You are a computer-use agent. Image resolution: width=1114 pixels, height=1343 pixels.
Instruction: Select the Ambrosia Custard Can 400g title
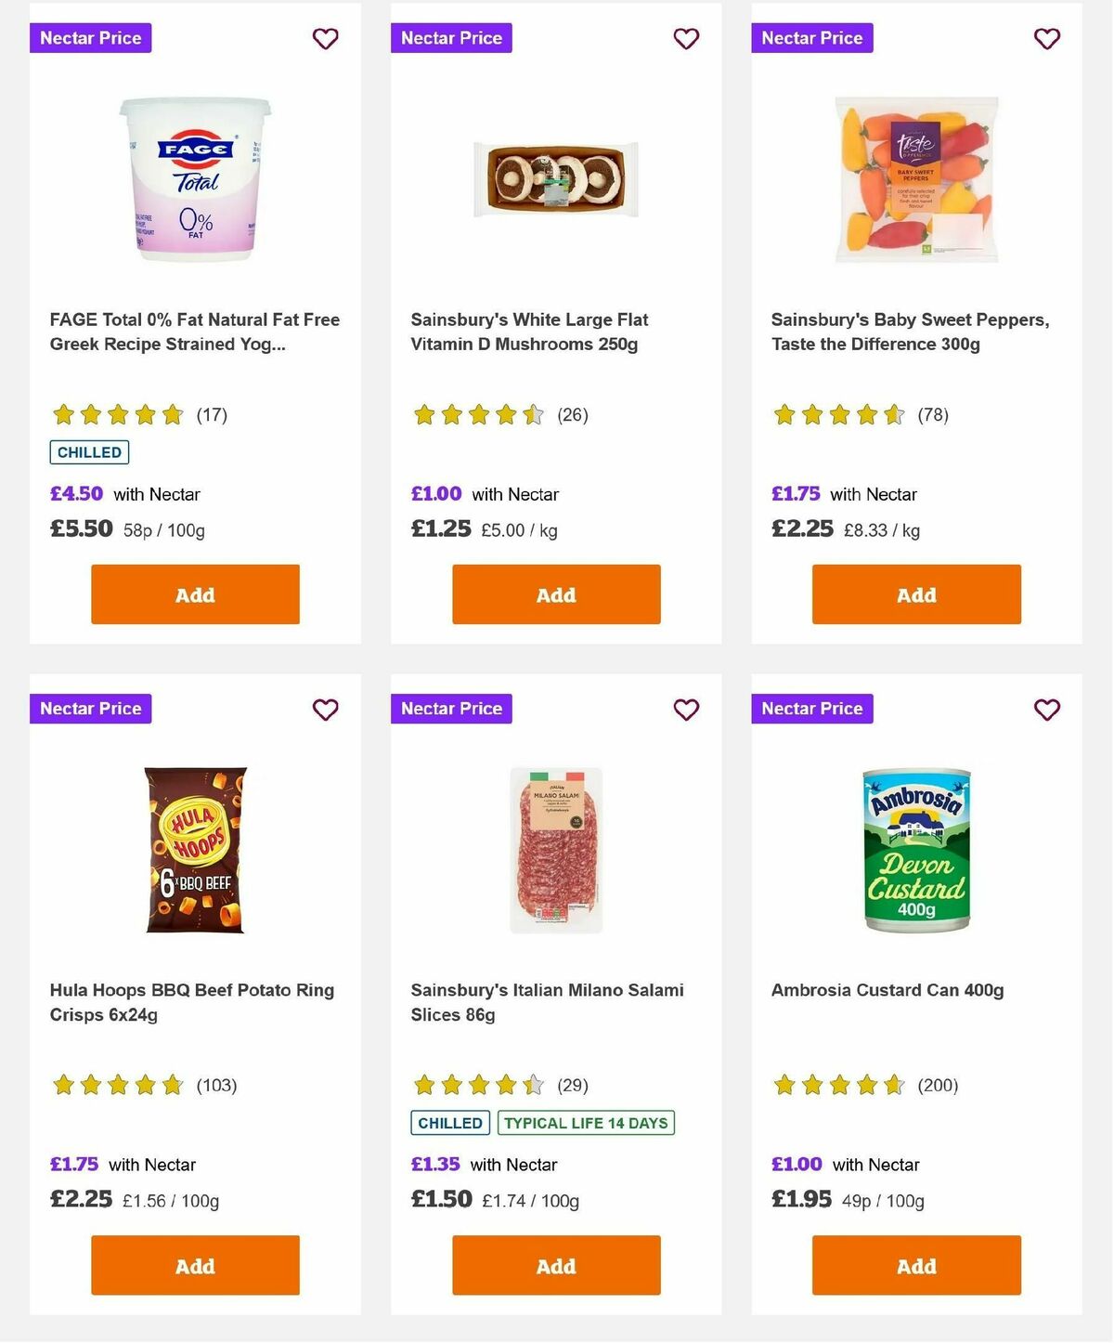tap(887, 990)
